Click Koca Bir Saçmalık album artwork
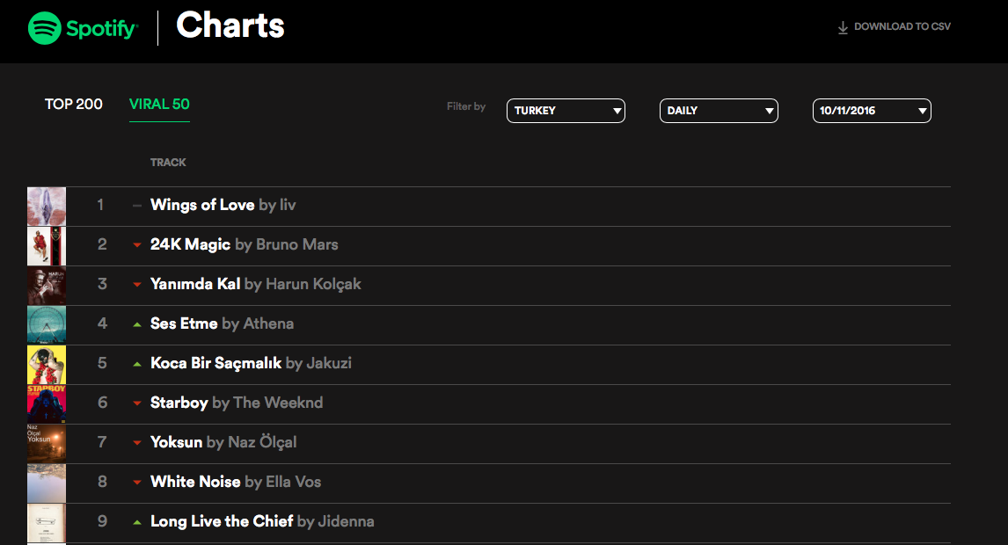This screenshot has height=545, width=1008. coord(47,365)
